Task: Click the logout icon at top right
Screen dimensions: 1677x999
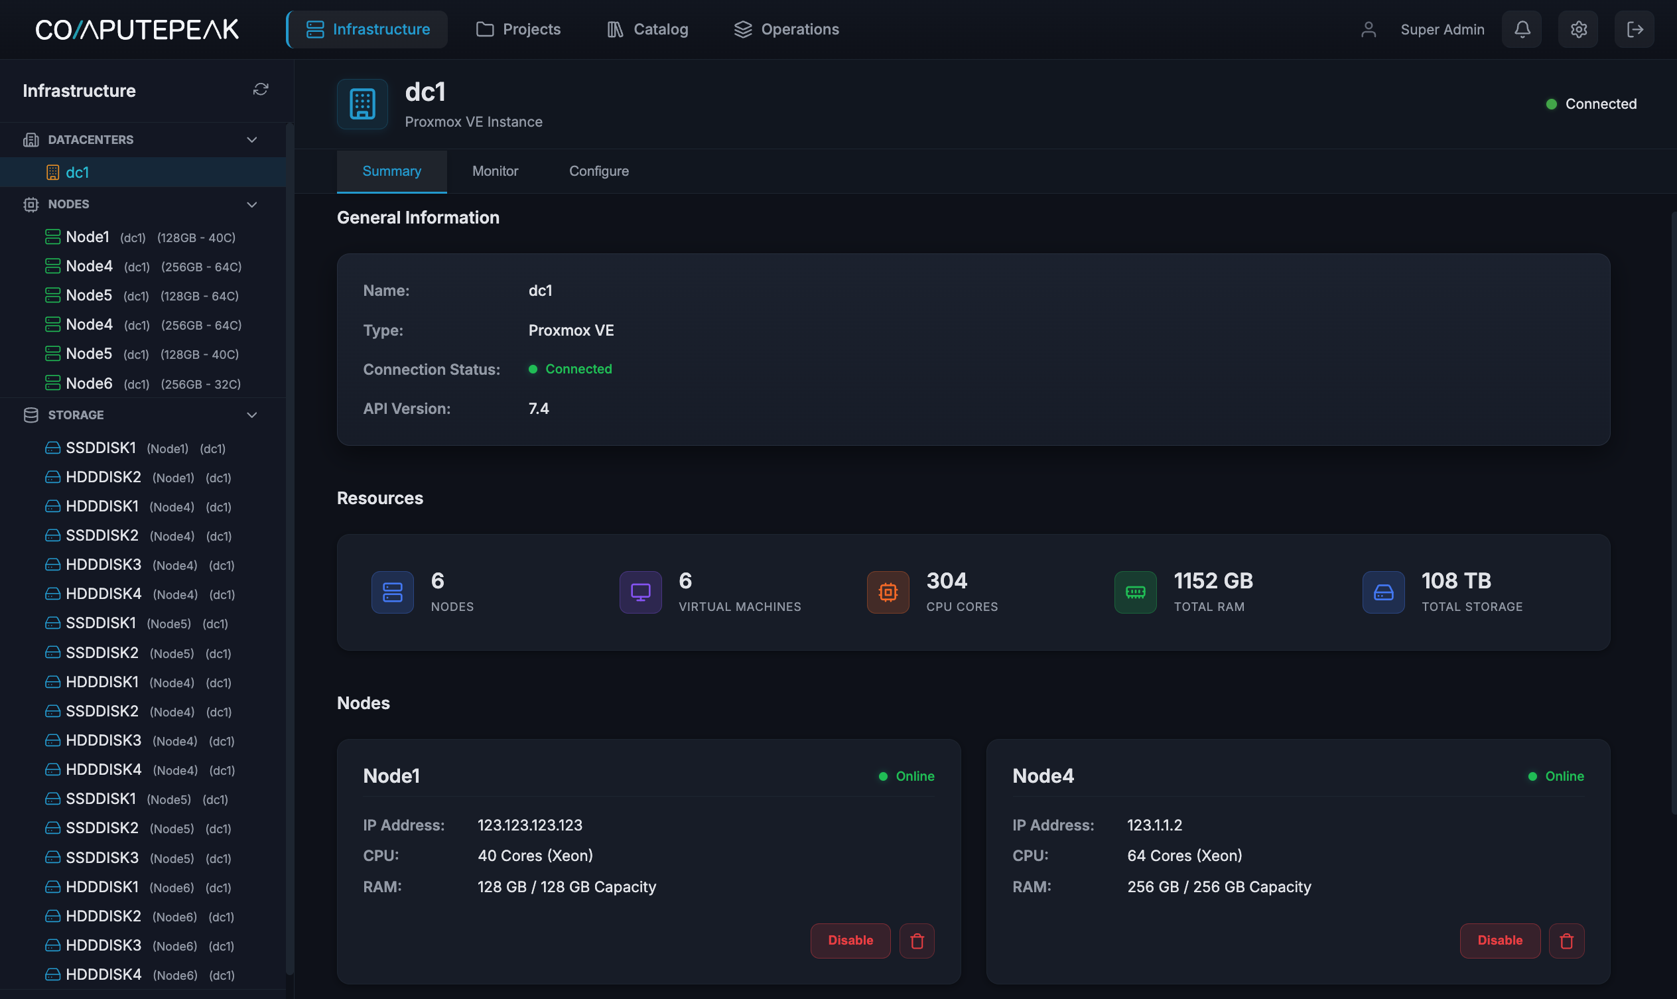Action: pyautogui.click(x=1635, y=29)
